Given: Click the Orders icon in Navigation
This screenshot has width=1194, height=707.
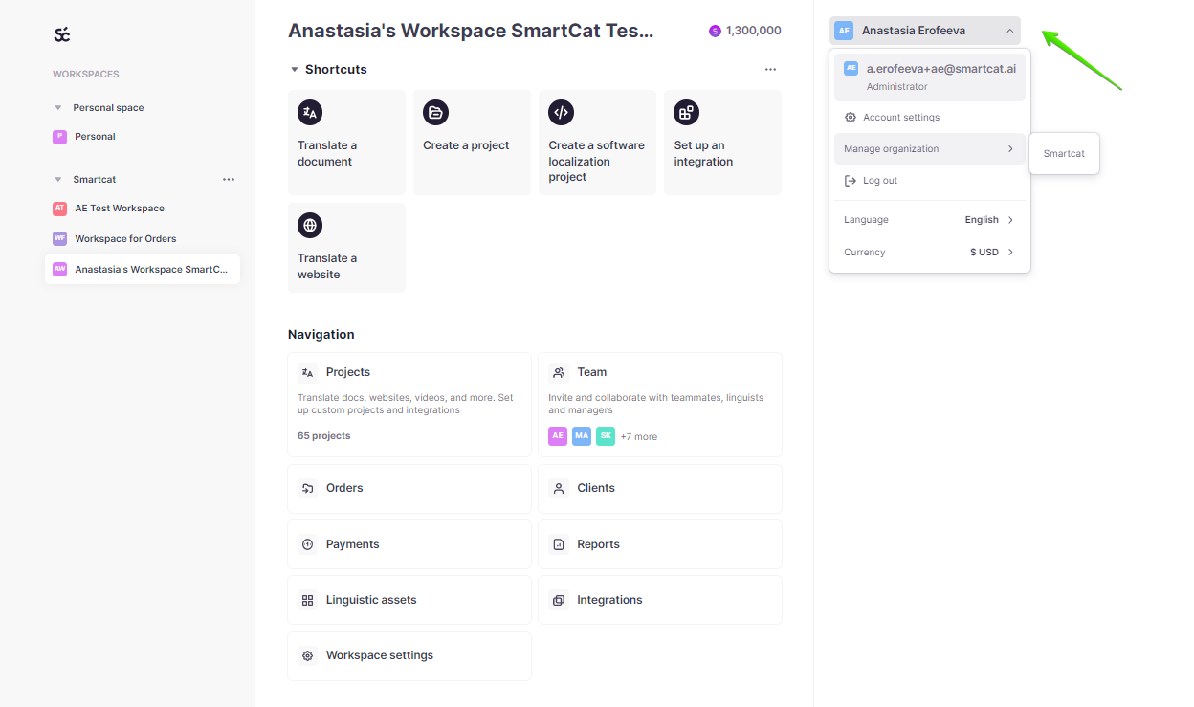Looking at the screenshot, I should (308, 489).
